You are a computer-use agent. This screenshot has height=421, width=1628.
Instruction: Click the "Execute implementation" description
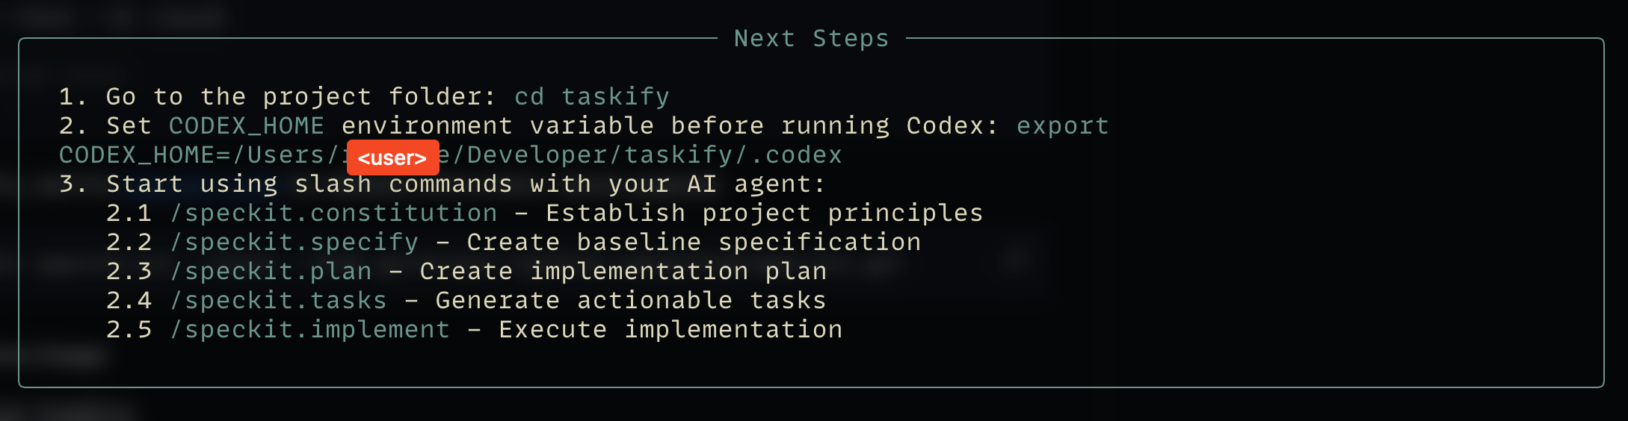pos(670,329)
